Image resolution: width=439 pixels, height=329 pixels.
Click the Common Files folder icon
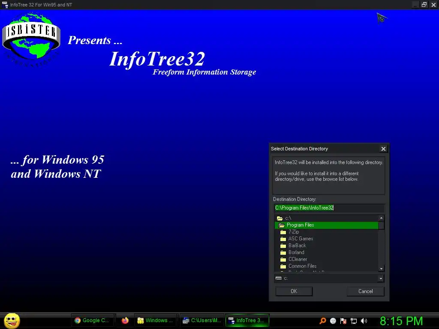tap(283, 266)
